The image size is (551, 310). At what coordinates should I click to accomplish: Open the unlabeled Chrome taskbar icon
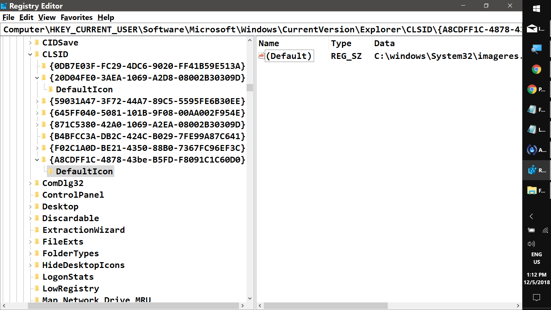pyautogui.click(x=537, y=69)
